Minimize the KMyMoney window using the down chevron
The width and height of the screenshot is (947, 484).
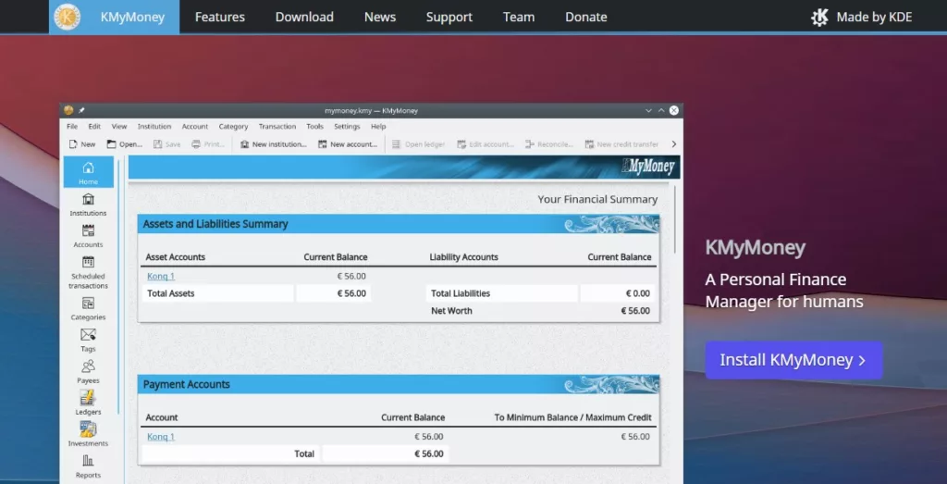point(648,110)
